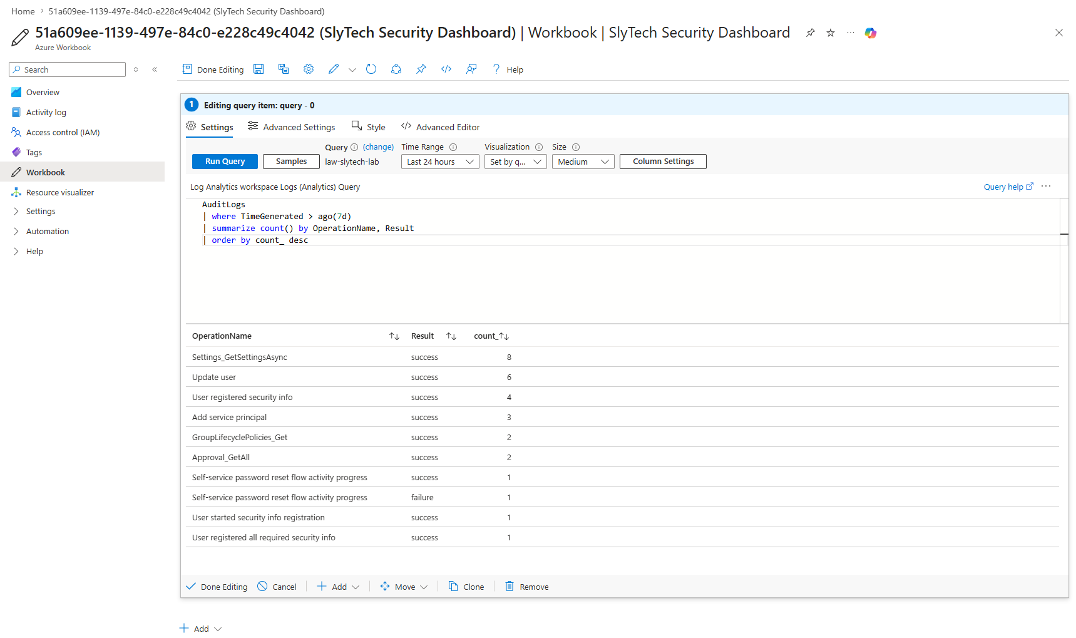Click Home breadcrumb link

tap(23, 11)
